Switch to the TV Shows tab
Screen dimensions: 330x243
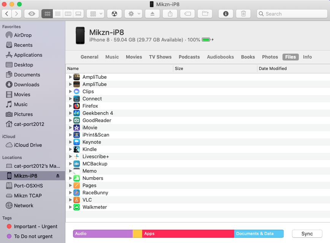(160, 57)
